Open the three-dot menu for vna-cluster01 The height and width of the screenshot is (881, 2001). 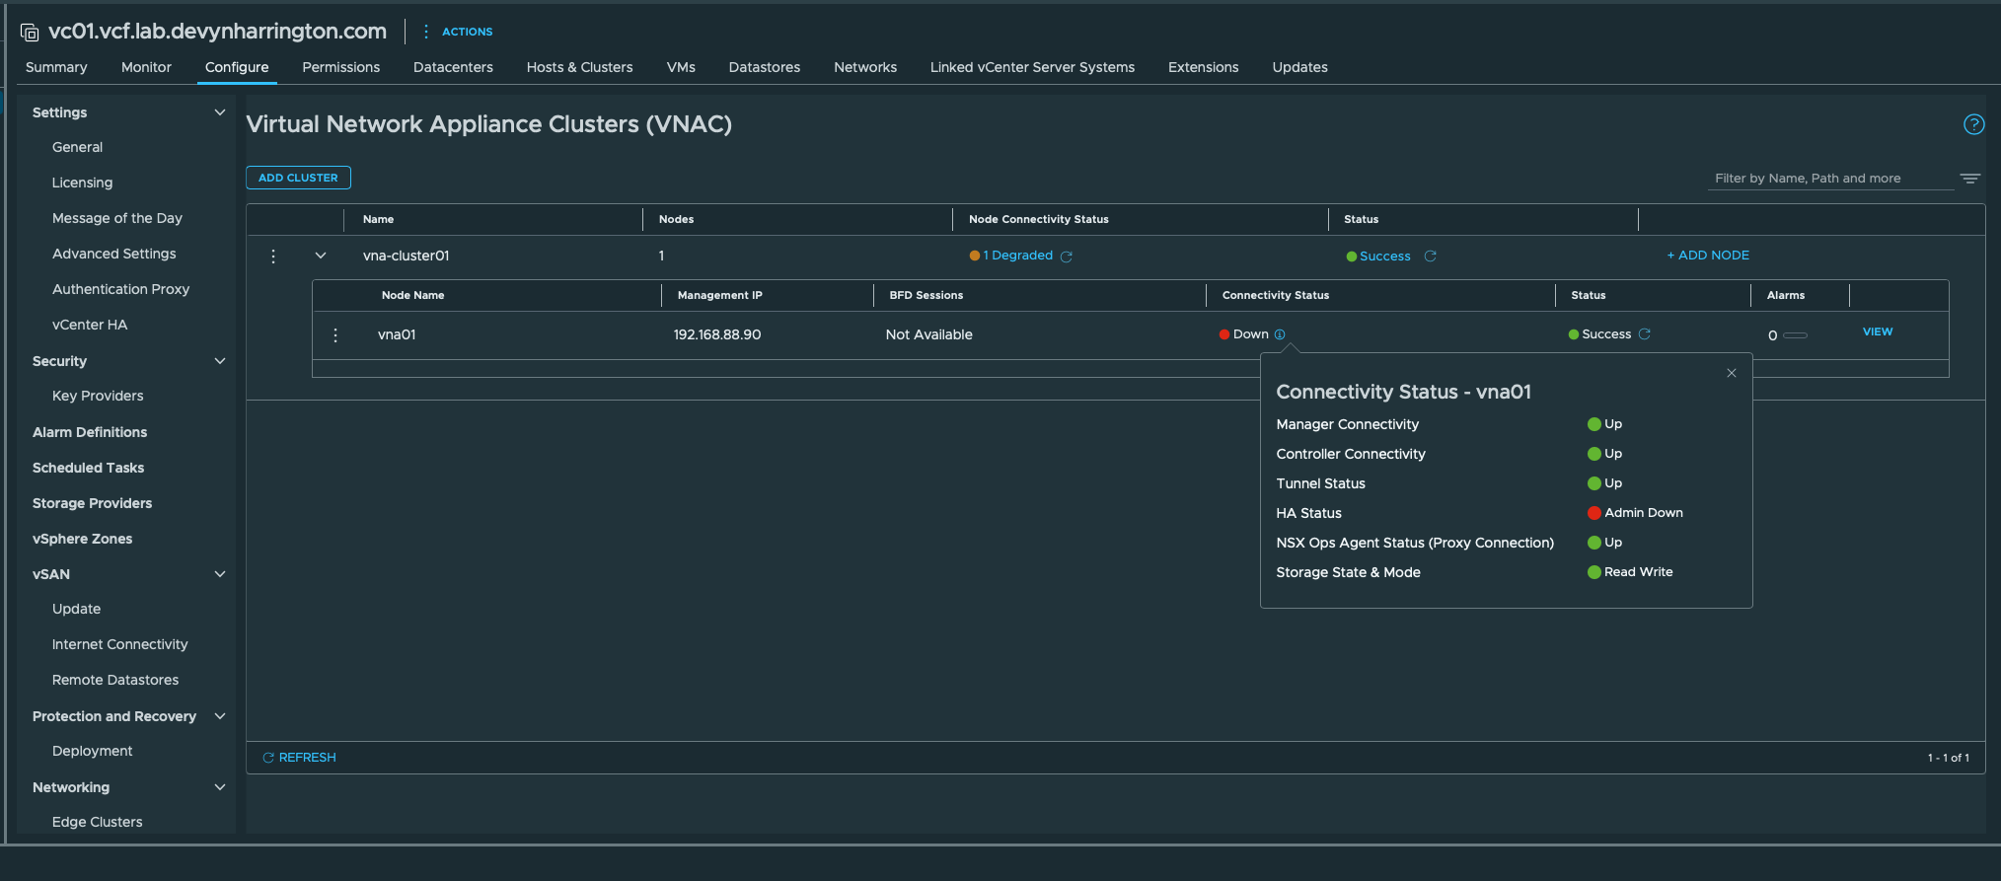pyautogui.click(x=273, y=257)
